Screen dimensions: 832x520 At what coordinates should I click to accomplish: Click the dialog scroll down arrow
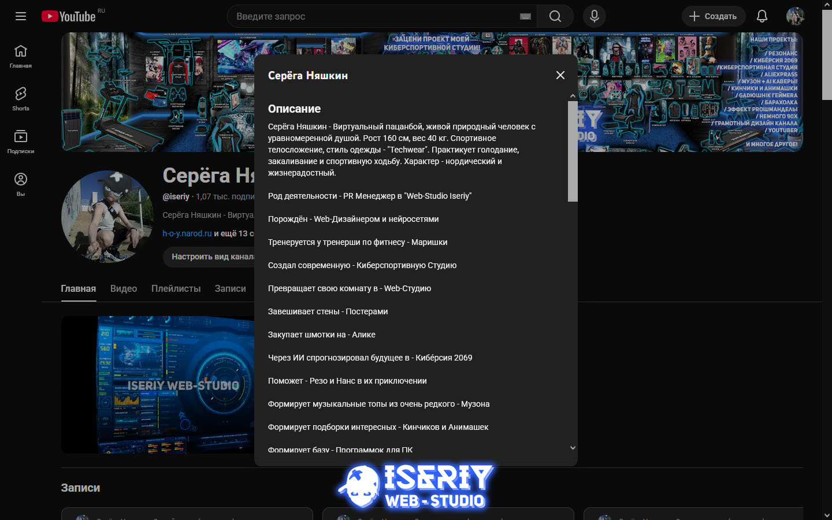573,448
